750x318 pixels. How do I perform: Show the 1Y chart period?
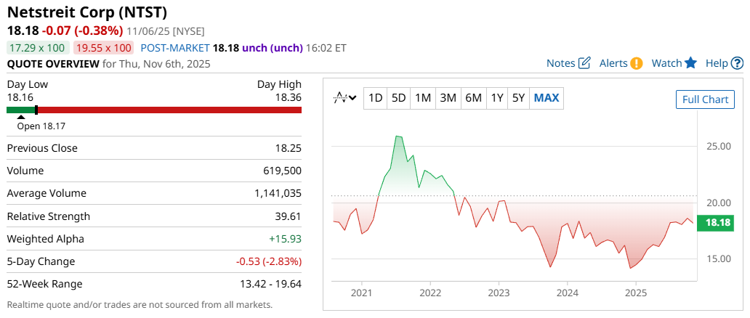497,98
